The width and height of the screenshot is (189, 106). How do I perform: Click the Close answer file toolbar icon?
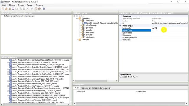pos(10,9)
